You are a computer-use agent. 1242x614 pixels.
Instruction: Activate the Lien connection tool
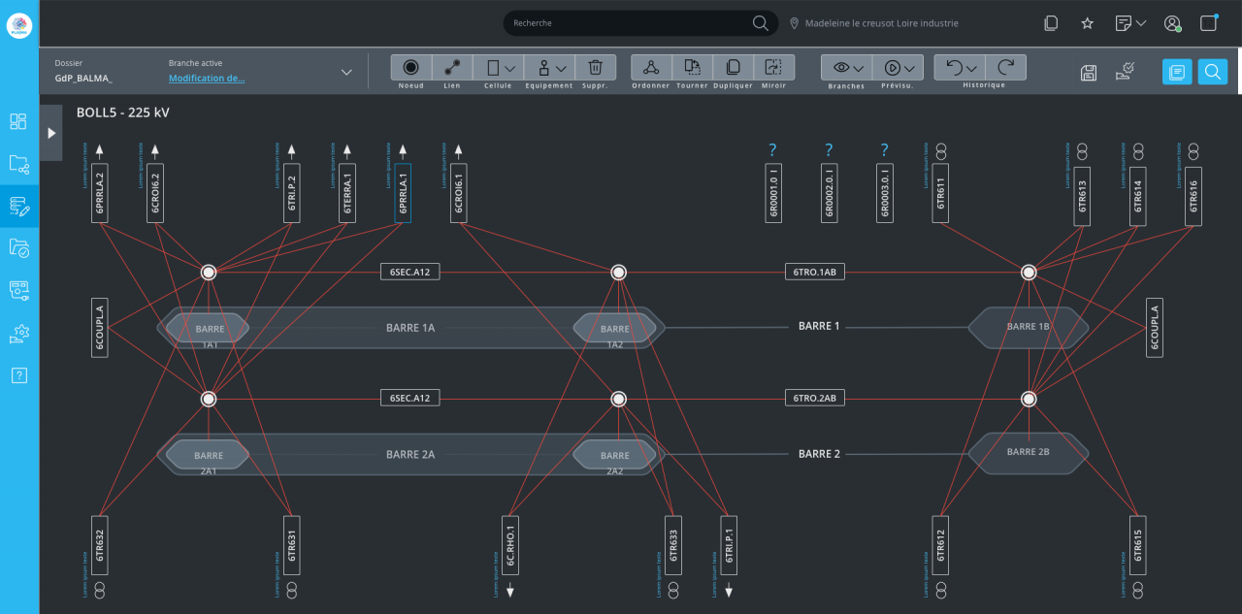[452, 68]
